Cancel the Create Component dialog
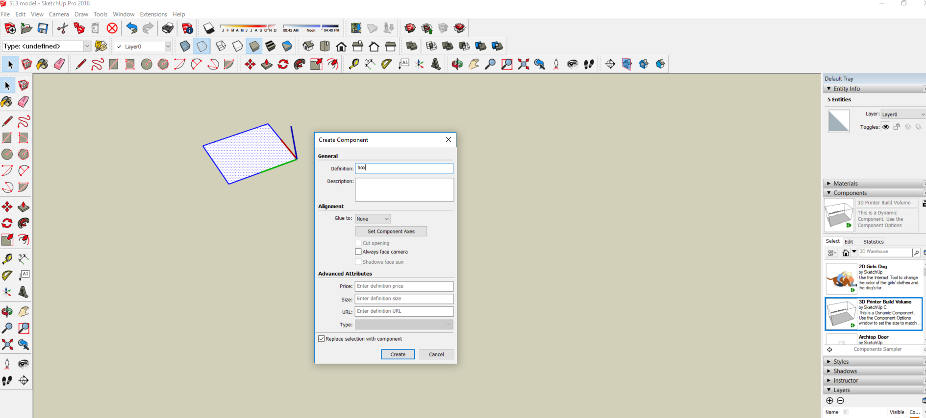The image size is (926, 418). point(436,354)
